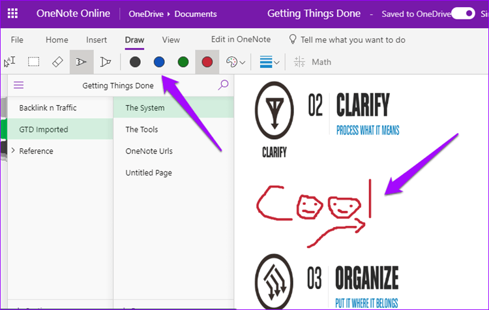Choose the black ink color
The height and width of the screenshot is (310, 489).
pyautogui.click(x=135, y=62)
